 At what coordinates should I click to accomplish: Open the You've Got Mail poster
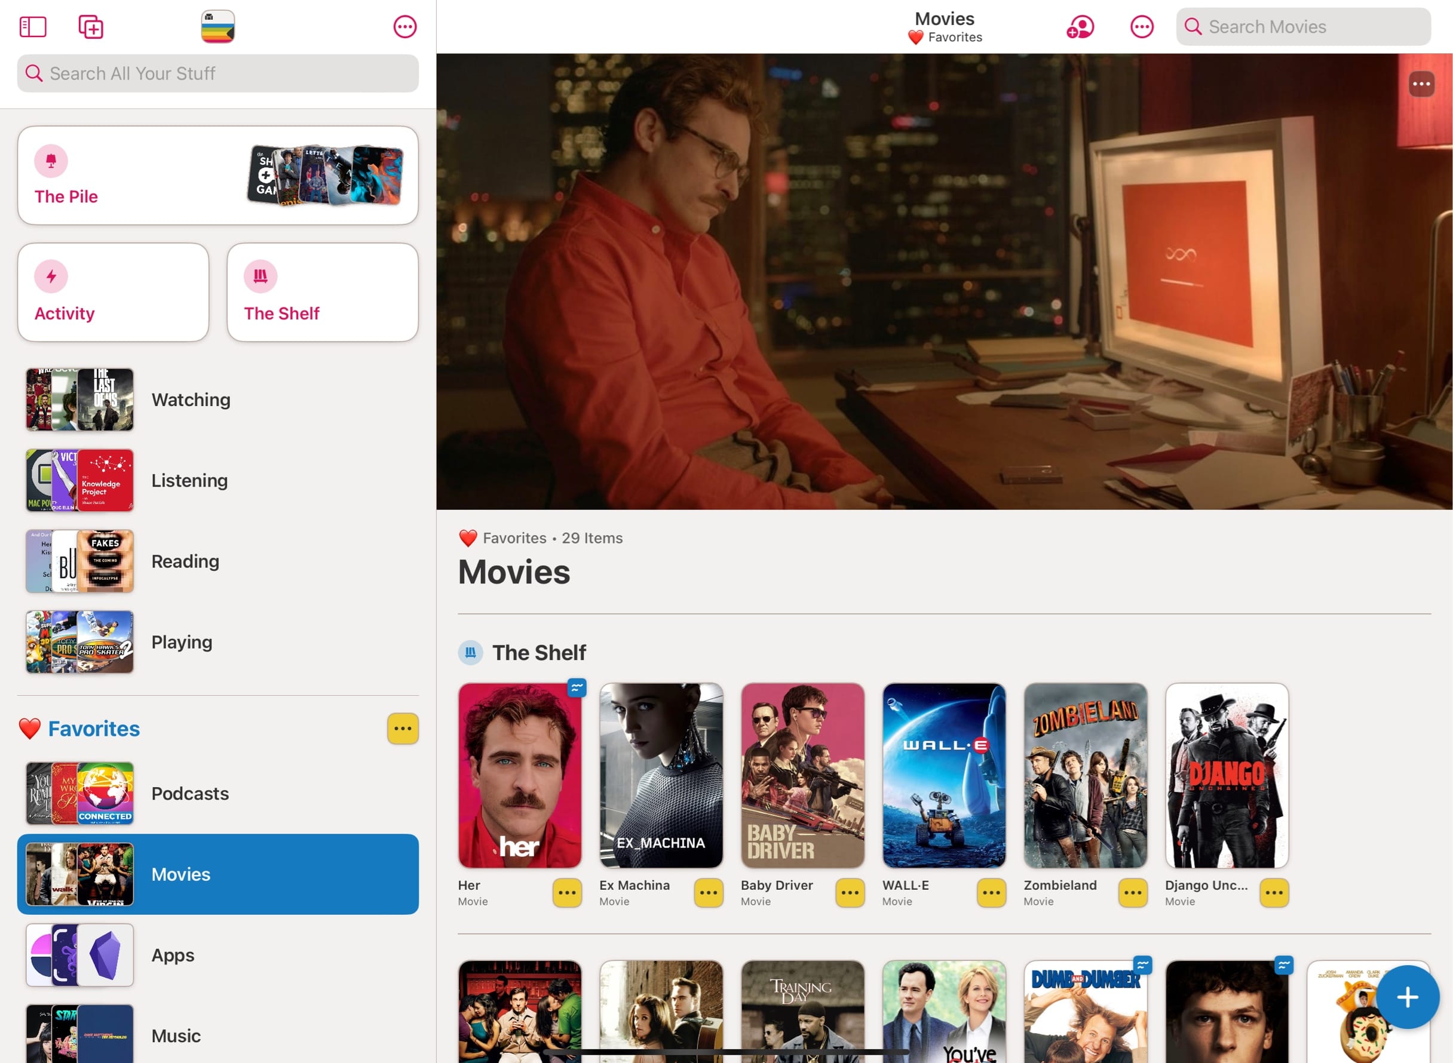(944, 1012)
